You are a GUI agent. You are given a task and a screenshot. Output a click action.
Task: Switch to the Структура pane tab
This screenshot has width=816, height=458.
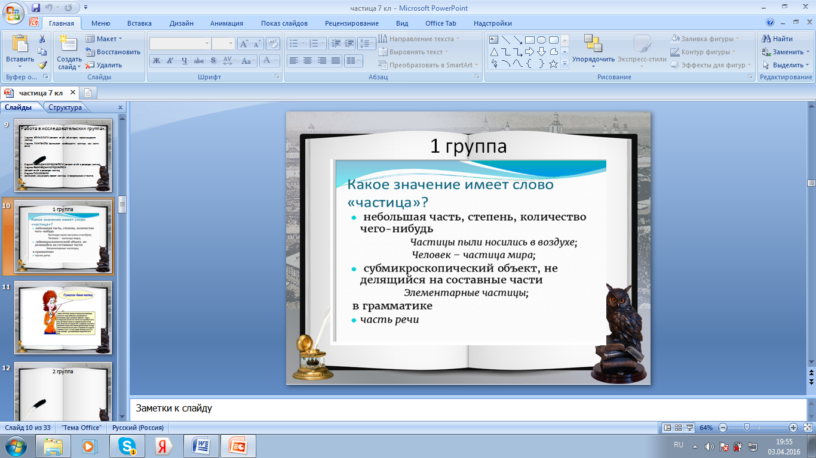65,108
